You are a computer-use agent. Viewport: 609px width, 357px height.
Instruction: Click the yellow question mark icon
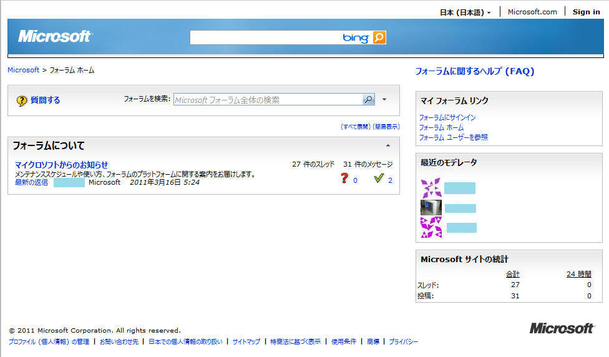[x=21, y=100]
